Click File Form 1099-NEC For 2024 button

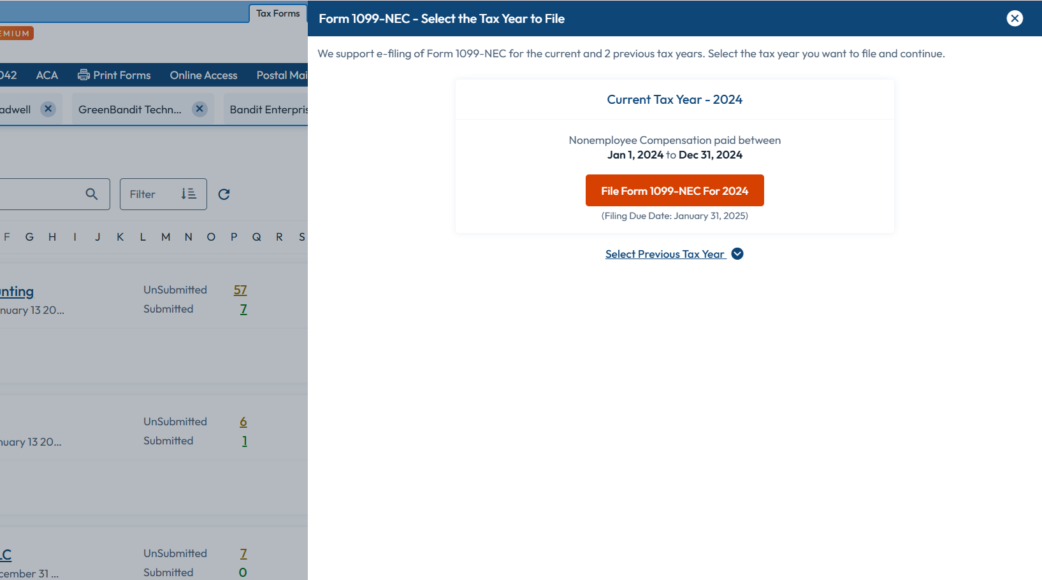pyautogui.click(x=674, y=190)
